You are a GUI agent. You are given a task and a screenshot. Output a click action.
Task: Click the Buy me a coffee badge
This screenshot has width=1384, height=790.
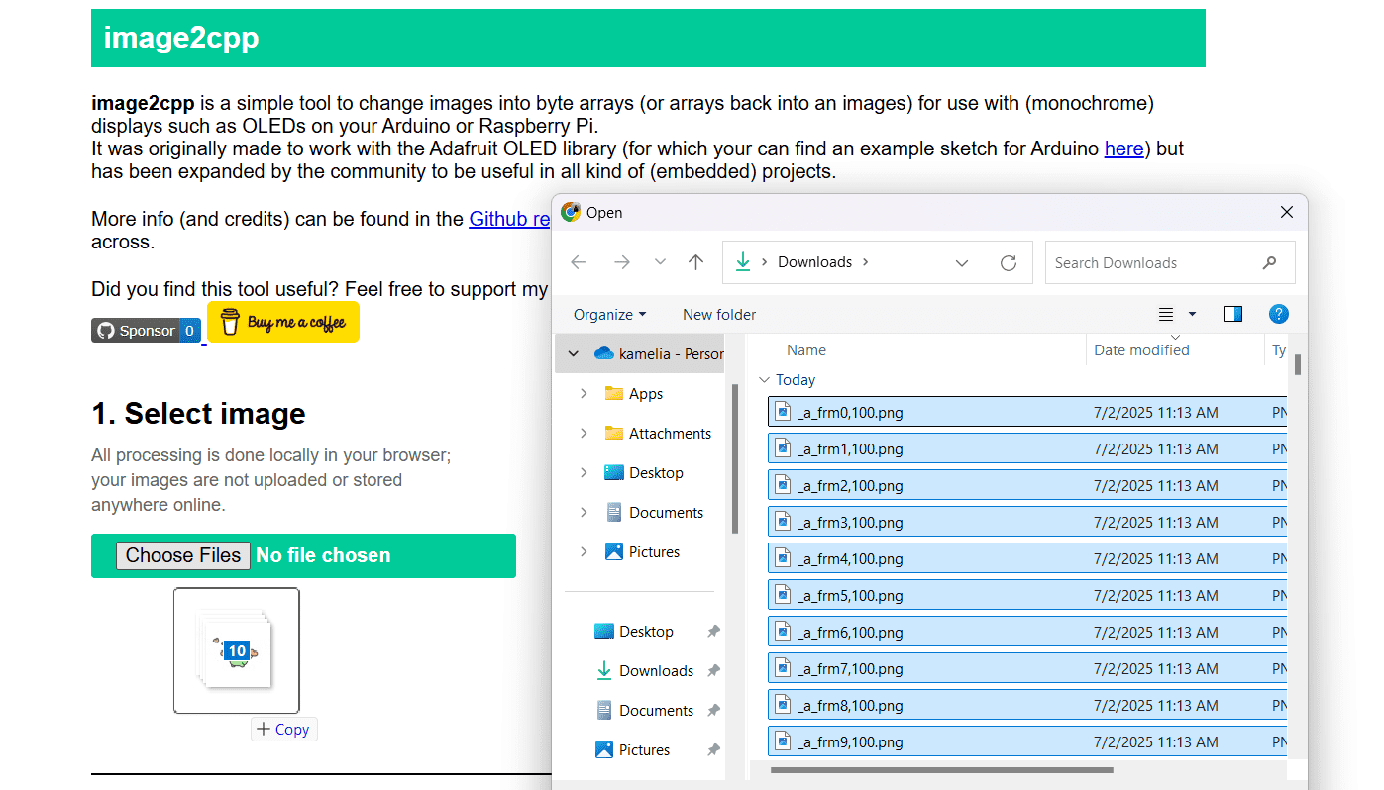coord(283,322)
